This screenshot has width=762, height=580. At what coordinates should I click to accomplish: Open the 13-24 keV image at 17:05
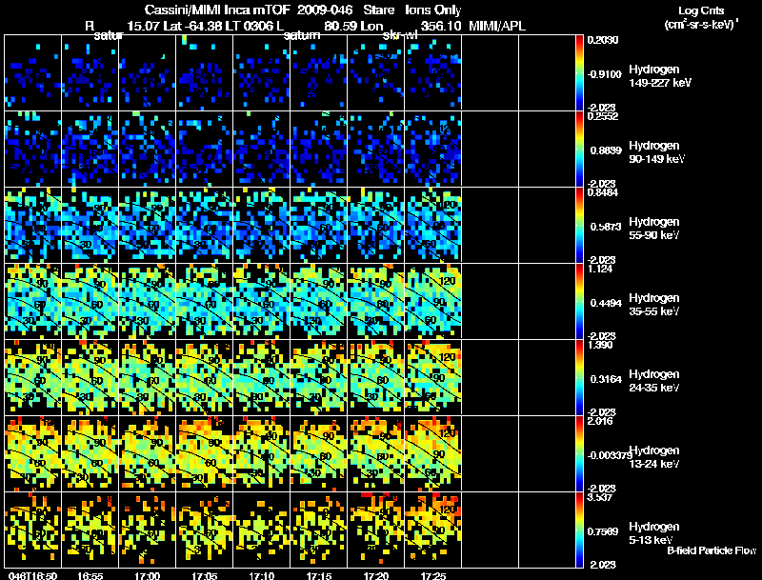(204, 453)
